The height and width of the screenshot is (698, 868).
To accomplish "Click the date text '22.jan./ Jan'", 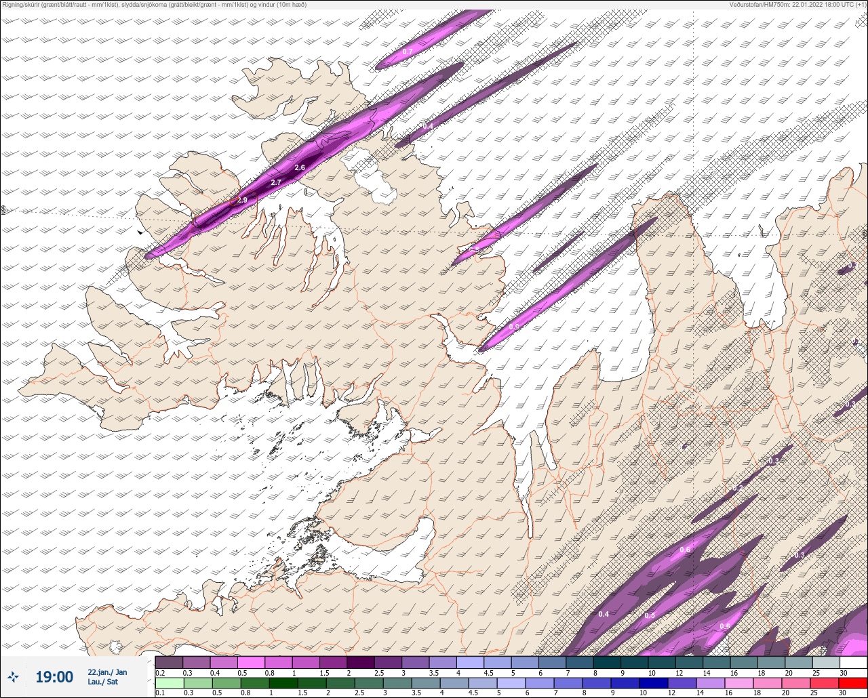I will point(107,672).
